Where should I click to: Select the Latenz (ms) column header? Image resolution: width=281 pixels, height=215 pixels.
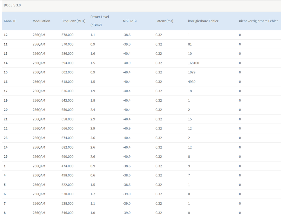(164, 21)
